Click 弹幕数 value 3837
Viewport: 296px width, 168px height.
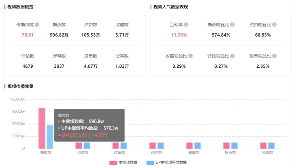[59, 66]
